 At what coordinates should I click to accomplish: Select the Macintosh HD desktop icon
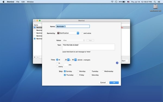(x=155, y=8)
